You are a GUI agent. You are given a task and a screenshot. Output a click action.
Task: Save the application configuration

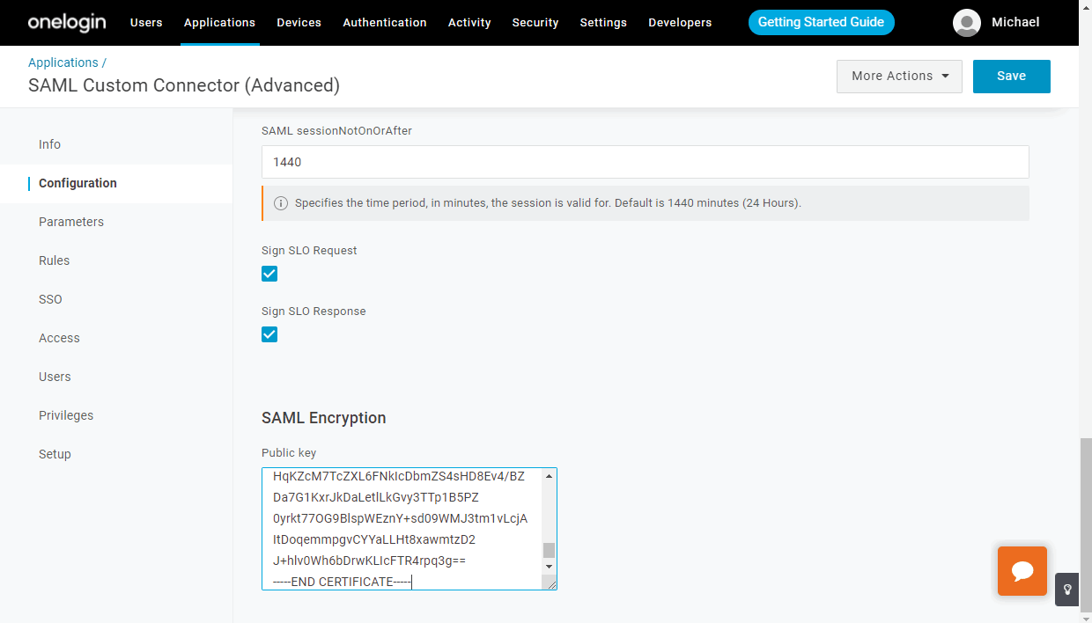tap(1011, 77)
